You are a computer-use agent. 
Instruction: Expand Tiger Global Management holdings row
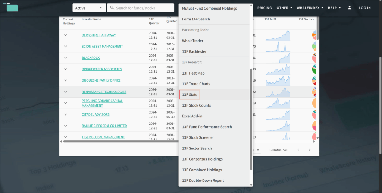point(66,137)
